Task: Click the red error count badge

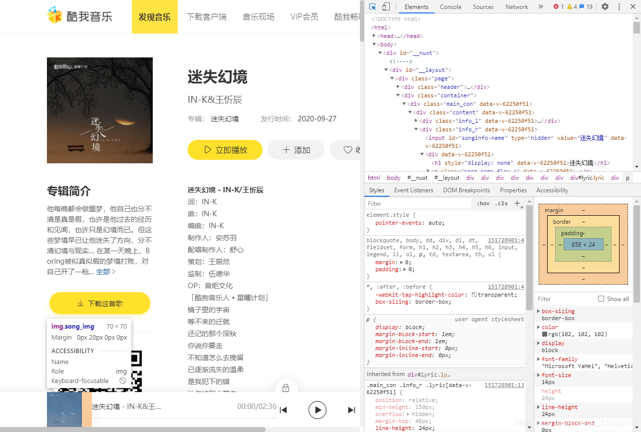Action: [558, 6]
